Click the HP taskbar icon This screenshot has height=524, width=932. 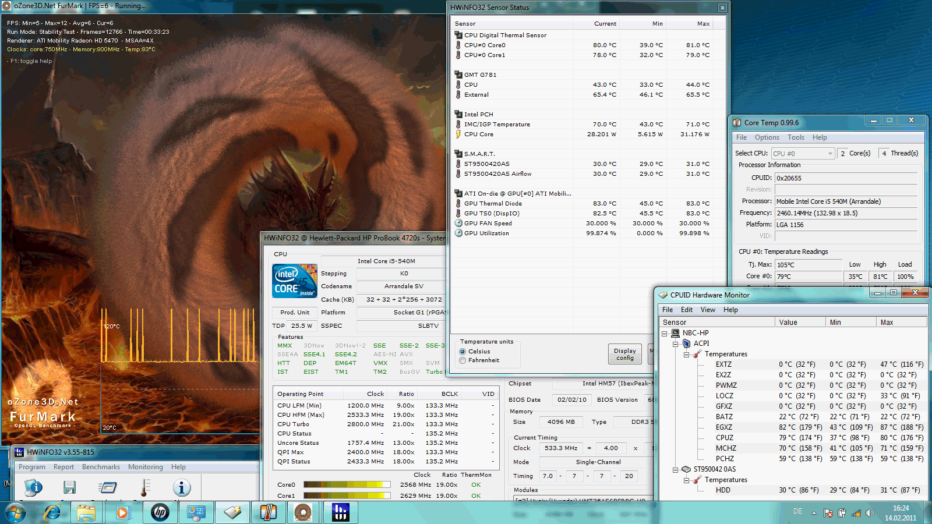(x=160, y=513)
